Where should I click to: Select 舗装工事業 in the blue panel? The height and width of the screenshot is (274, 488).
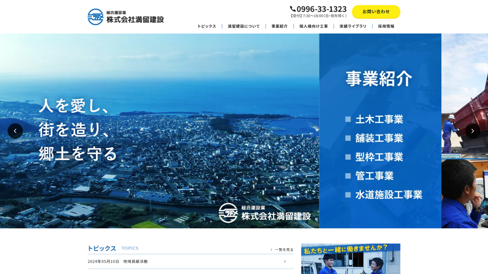pos(379,138)
